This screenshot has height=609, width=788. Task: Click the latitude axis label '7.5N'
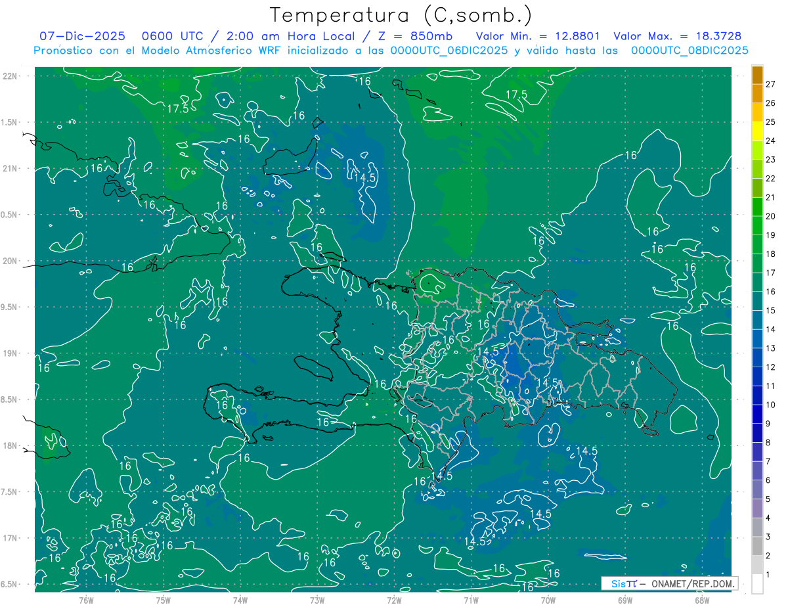10,491
